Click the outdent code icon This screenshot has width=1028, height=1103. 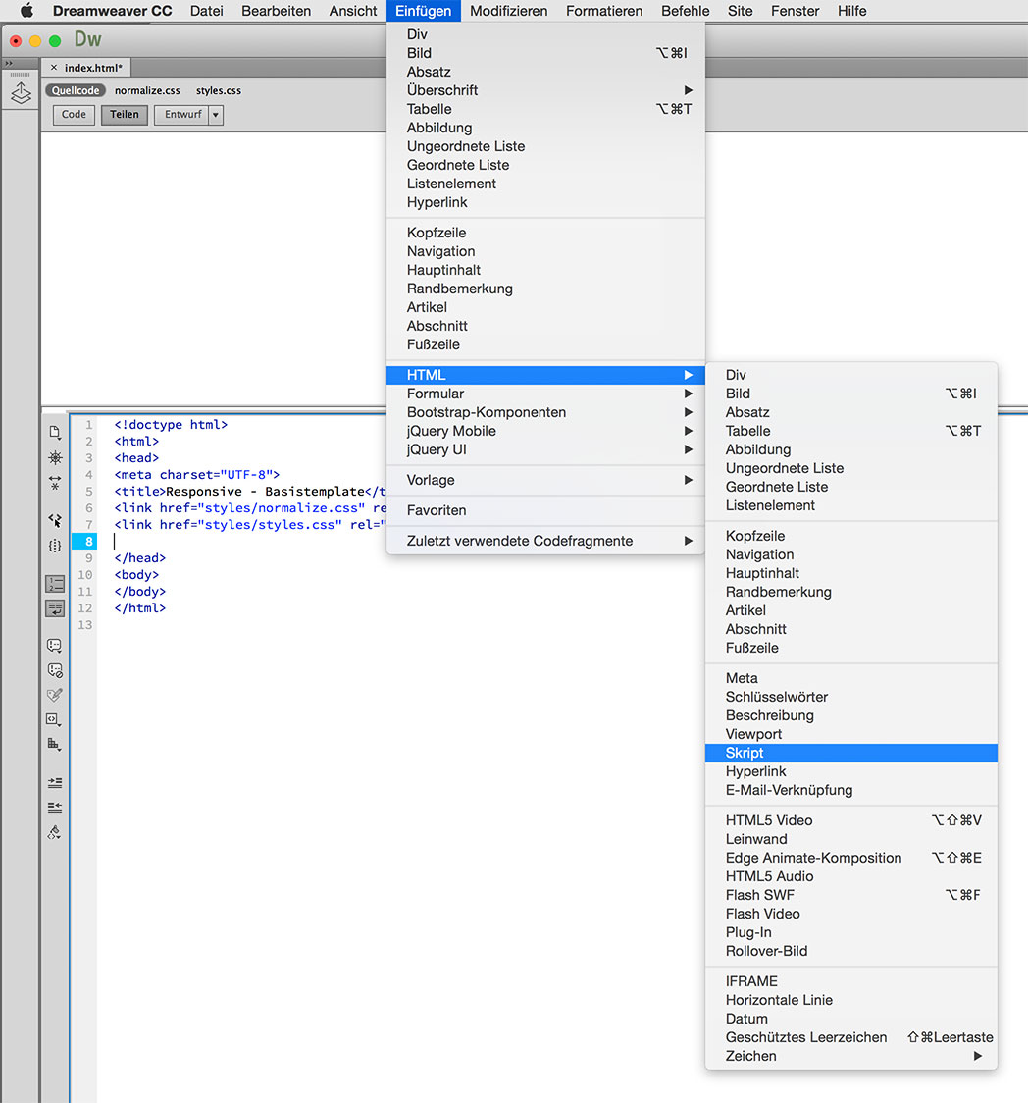[x=55, y=807]
